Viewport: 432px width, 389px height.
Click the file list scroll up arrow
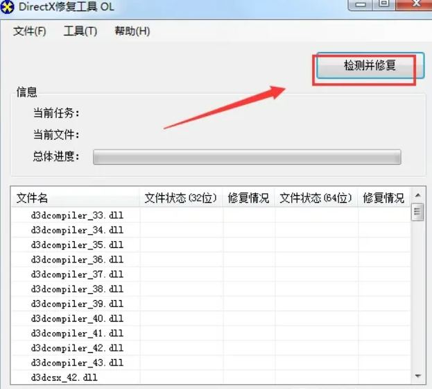tap(417, 195)
